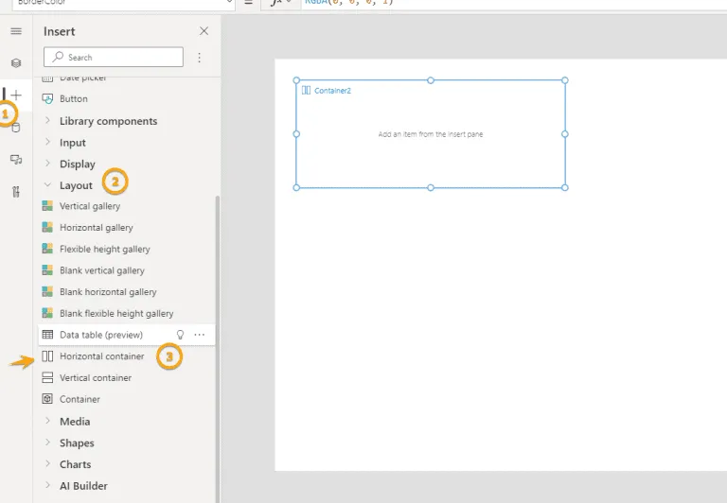Select the Container2 label on canvas

[x=332, y=91]
